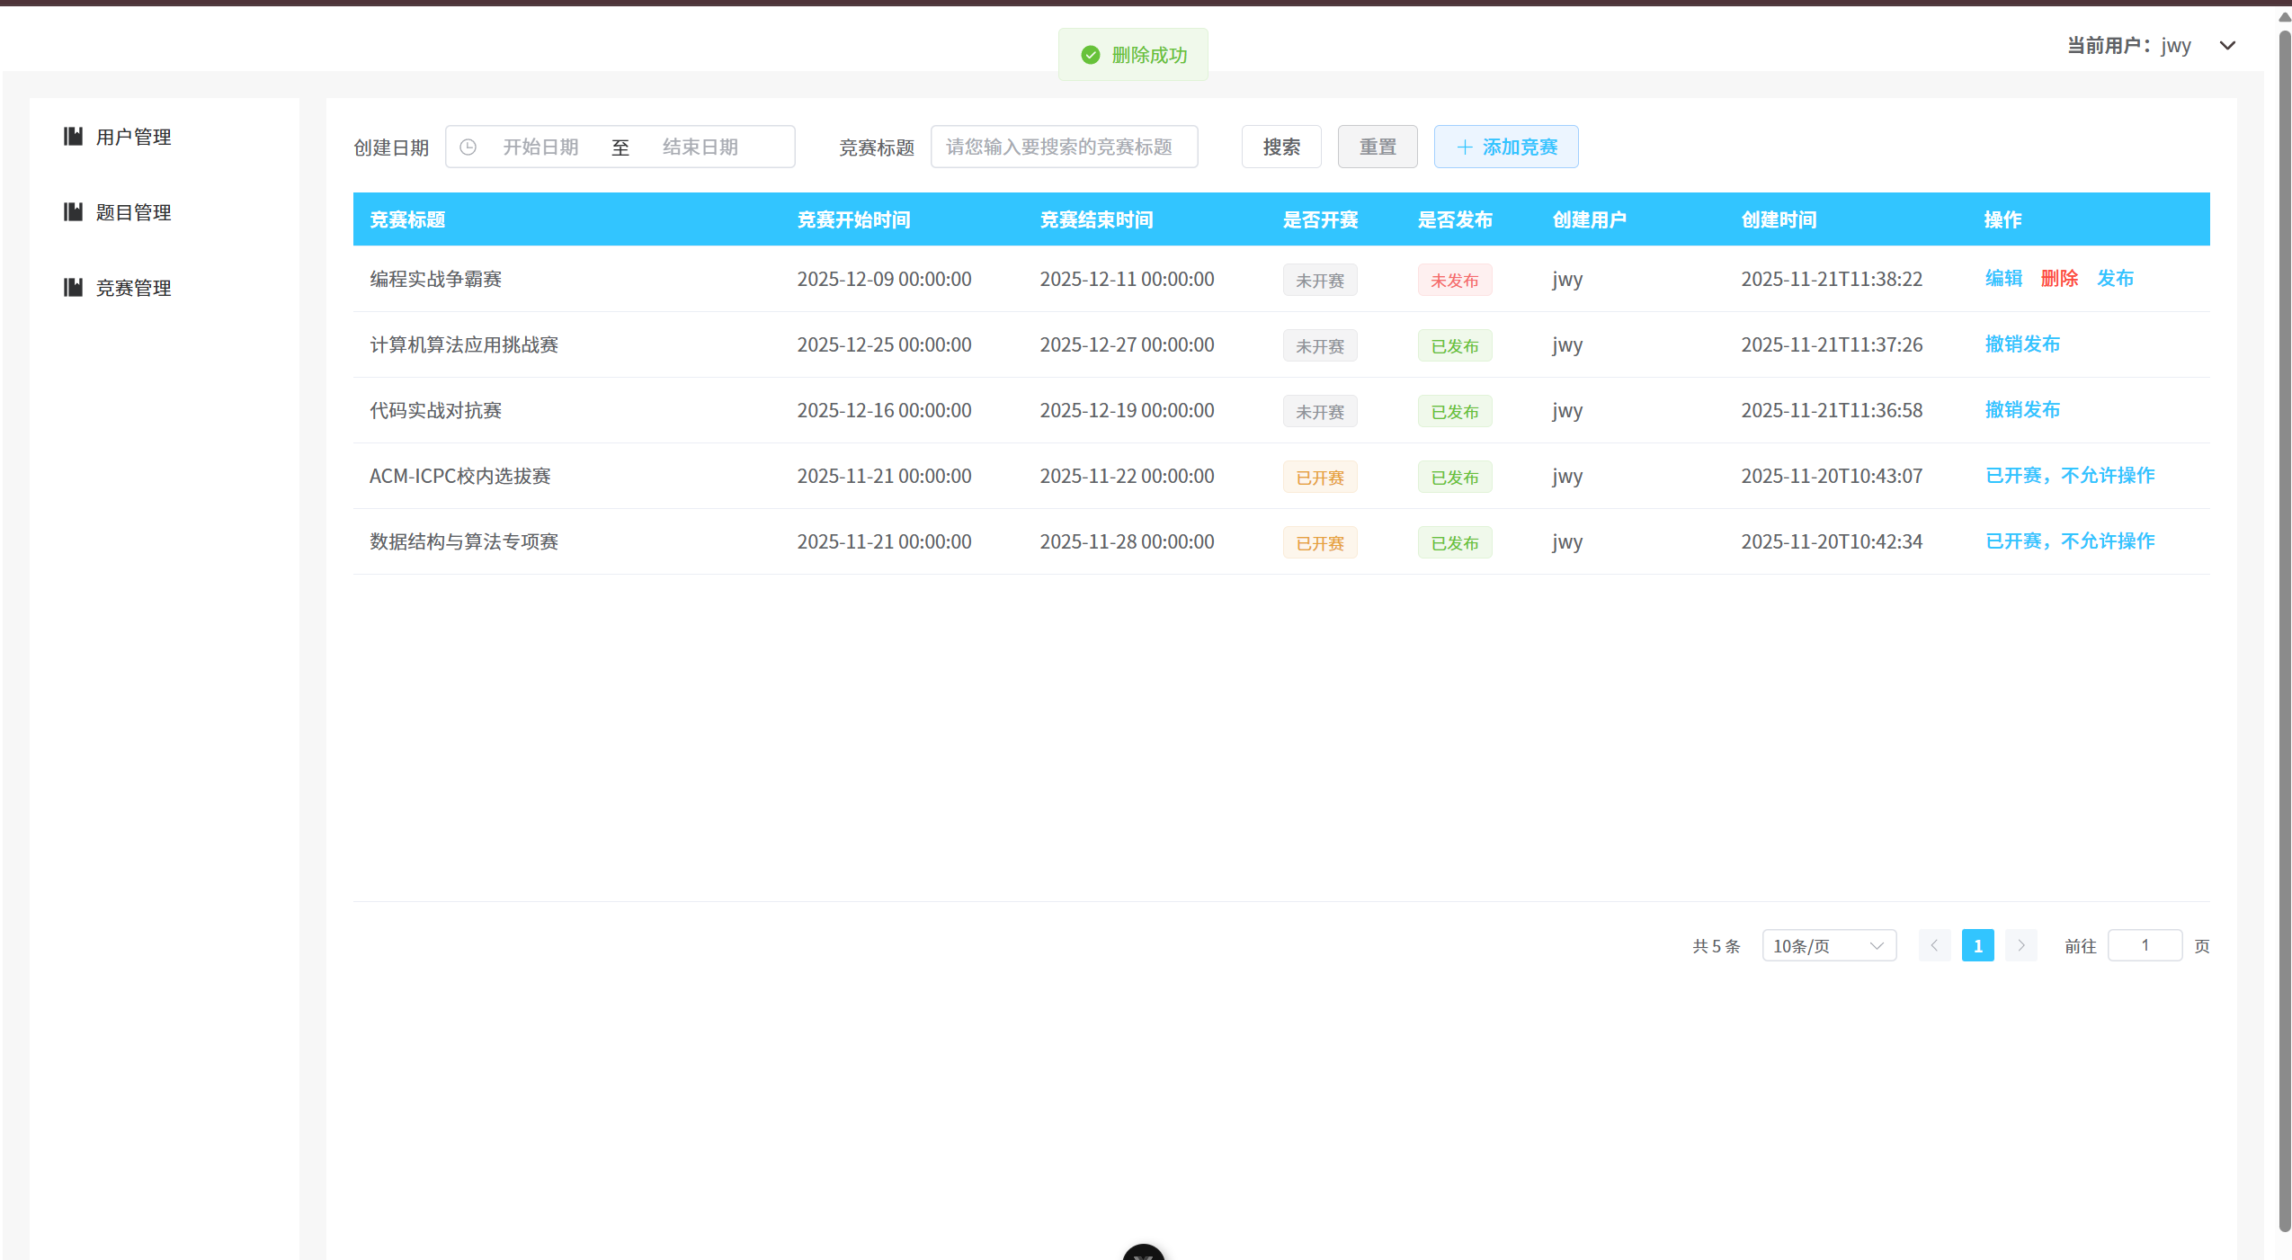Viewport: 2292px width, 1260px height.
Task: Open 用户管理 menu item
Action: click(x=133, y=137)
